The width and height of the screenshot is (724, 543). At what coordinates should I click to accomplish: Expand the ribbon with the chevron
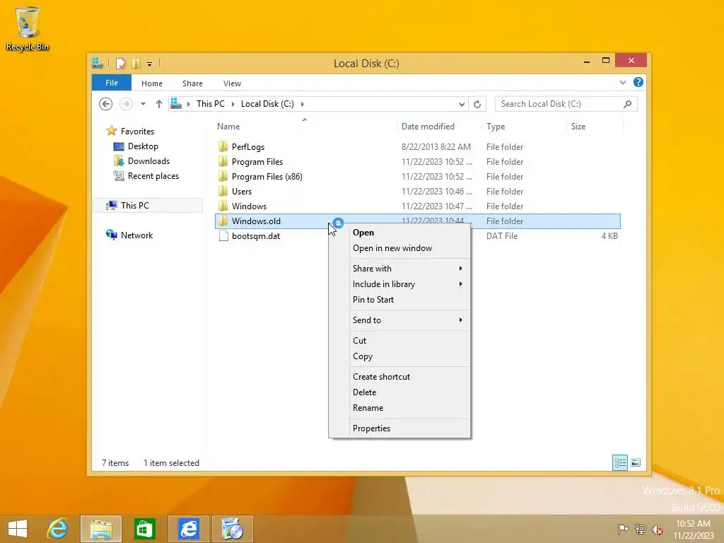click(x=622, y=83)
